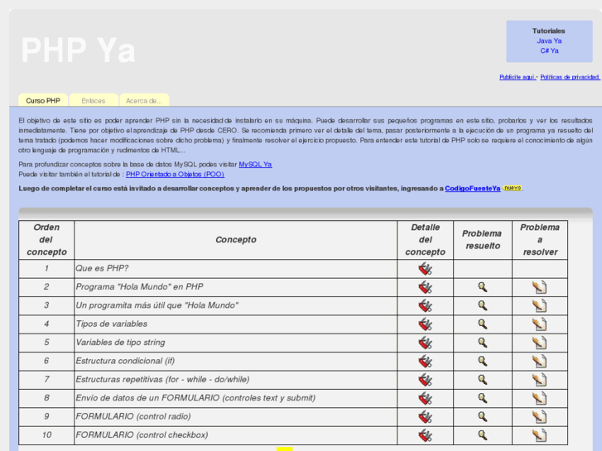The width and height of the screenshot is (602, 451).
Task: Open concept detail icon for Tipos de variables
Action: (425, 324)
